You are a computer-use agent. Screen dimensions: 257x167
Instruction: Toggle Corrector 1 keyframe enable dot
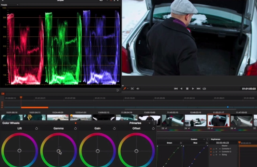coord(211,149)
